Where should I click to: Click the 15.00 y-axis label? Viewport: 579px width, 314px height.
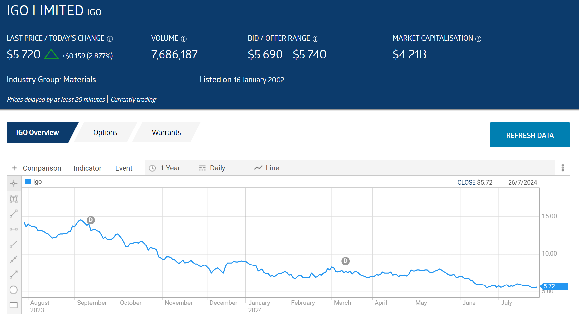[x=549, y=216]
